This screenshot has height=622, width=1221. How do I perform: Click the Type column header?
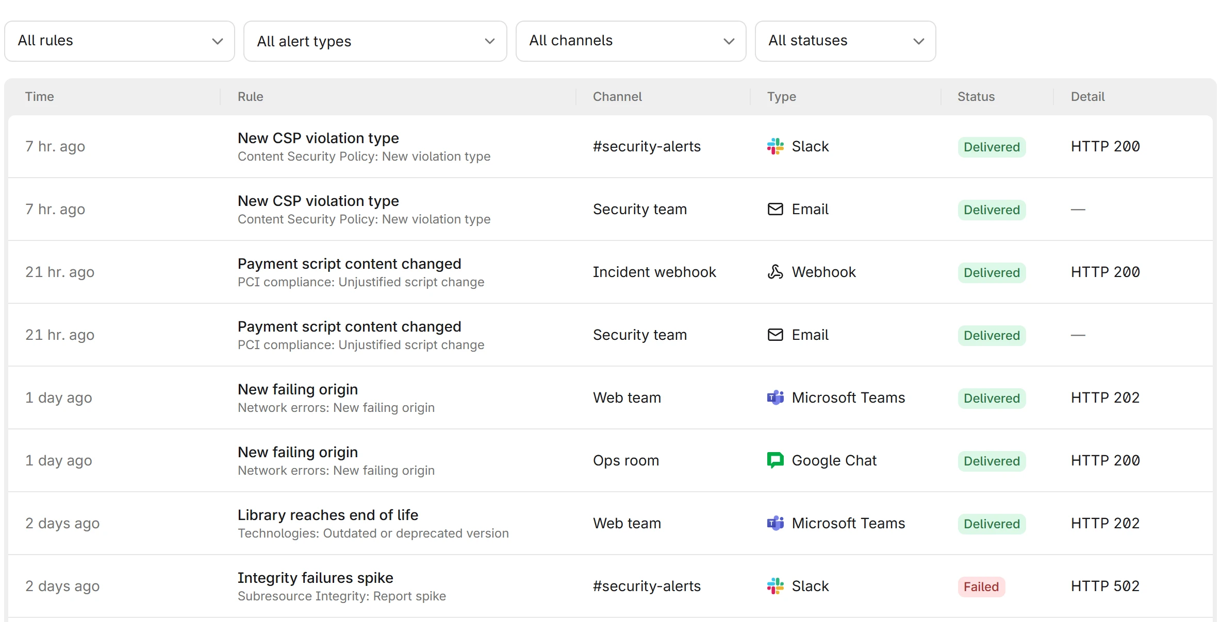coord(782,97)
